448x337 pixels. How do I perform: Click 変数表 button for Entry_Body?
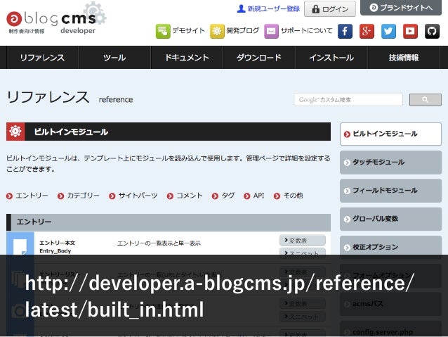pyautogui.click(x=302, y=241)
